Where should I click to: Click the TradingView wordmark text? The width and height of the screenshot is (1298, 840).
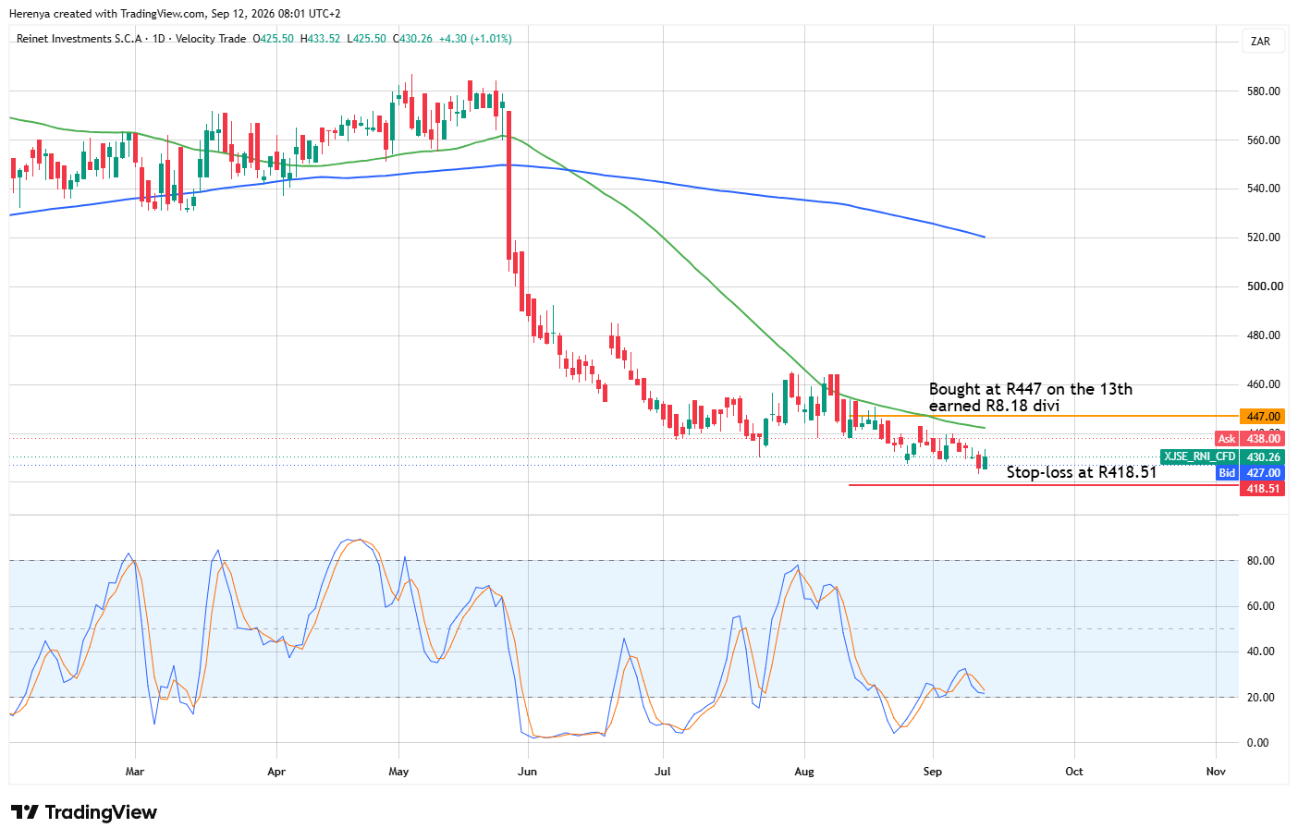101,812
